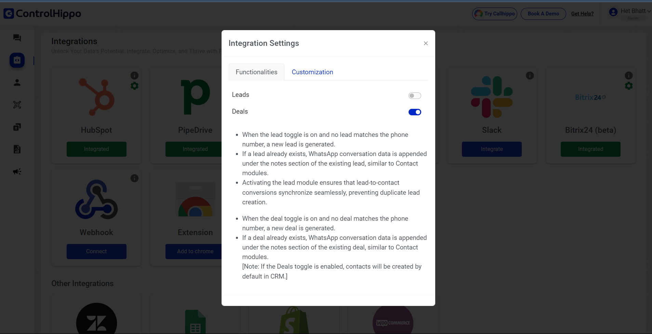Image resolution: width=652 pixels, height=334 pixels.
Task: Click the broadcast megaphone sidebar icon
Action: pyautogui.click(x=17, y=171)
